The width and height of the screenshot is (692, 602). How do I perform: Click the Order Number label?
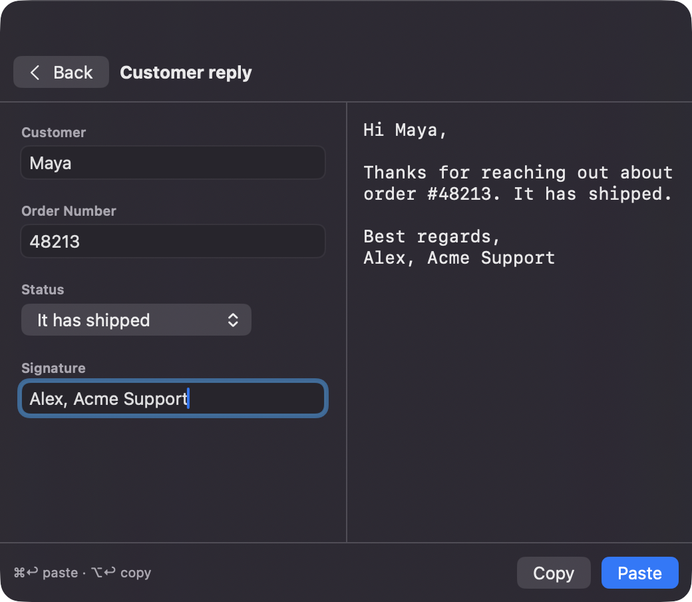tap(69, 211)
